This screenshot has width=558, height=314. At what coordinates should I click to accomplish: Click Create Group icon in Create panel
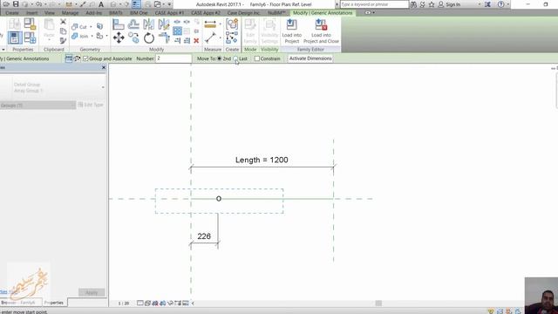click(232, 24)
